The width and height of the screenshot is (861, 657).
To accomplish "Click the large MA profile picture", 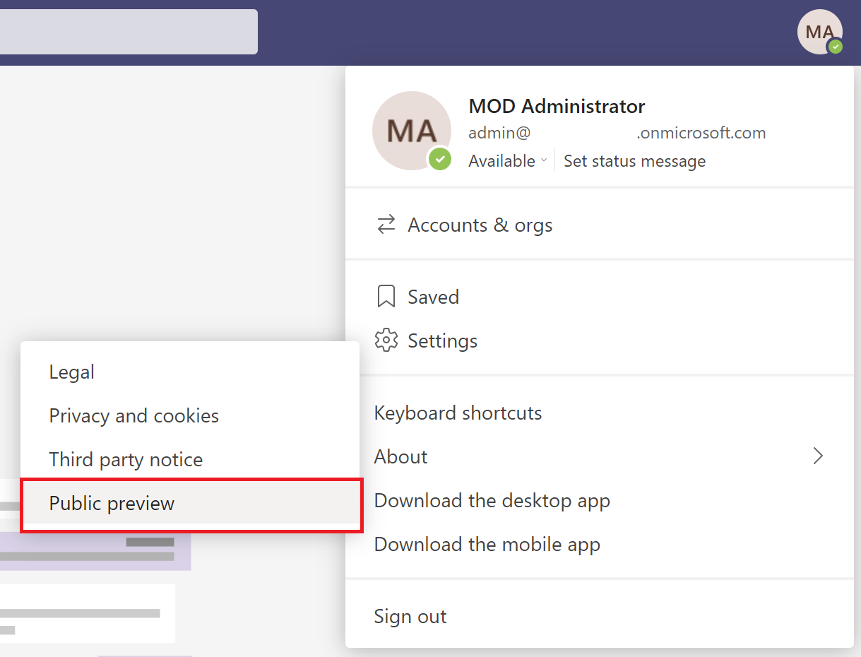I will 412,131.
